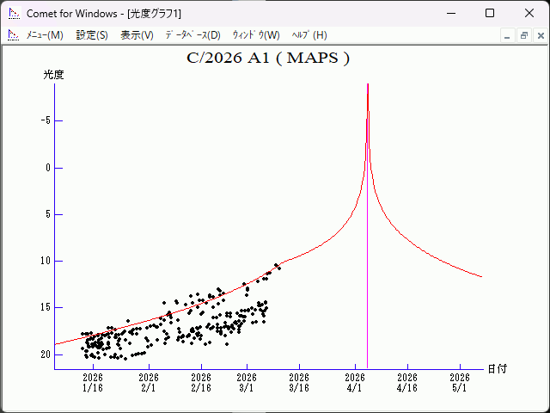The width and height of the screenshot is (550, 413).
Task: Open the メニュー(M) menu
Action: pos(44,35)
